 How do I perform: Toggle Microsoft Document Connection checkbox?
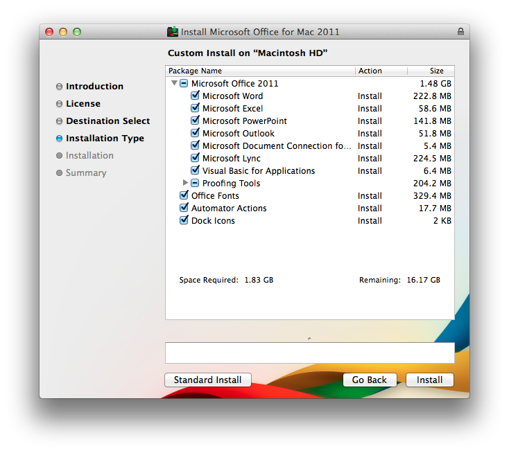click(195, 145)
